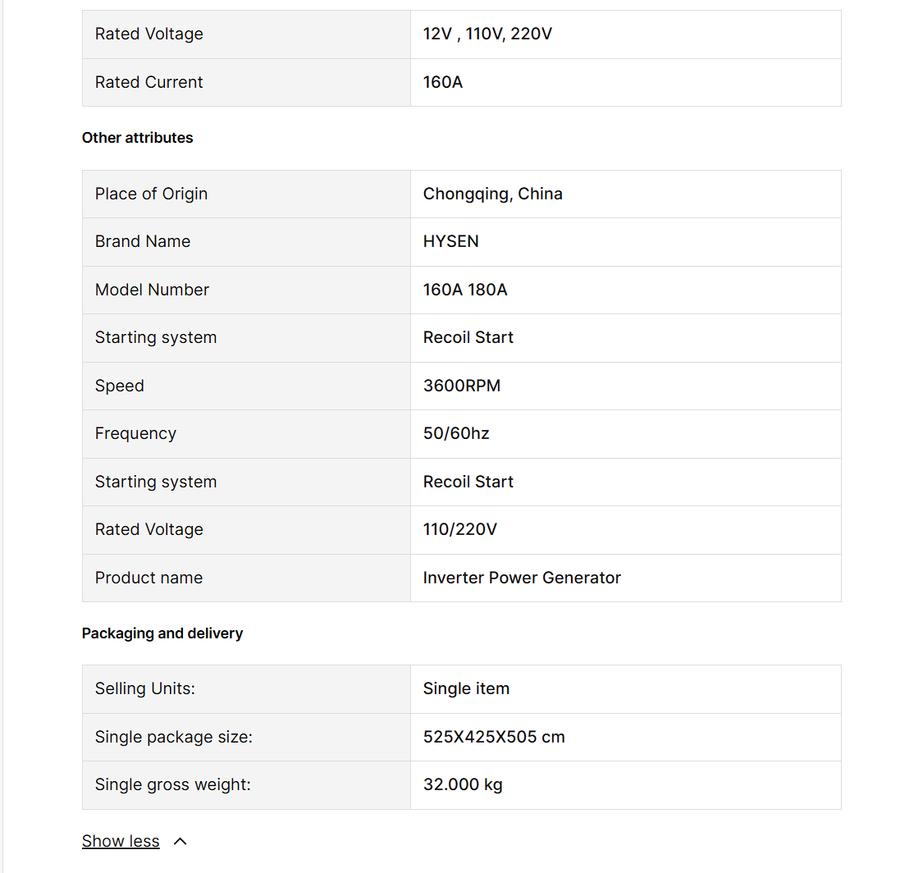Select the Single item selling units value
The width and height of the screenshot is (923, 873).
pyautogui.click(x=466, y=688)
